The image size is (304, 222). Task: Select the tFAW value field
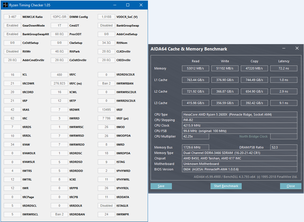[12, 144]
